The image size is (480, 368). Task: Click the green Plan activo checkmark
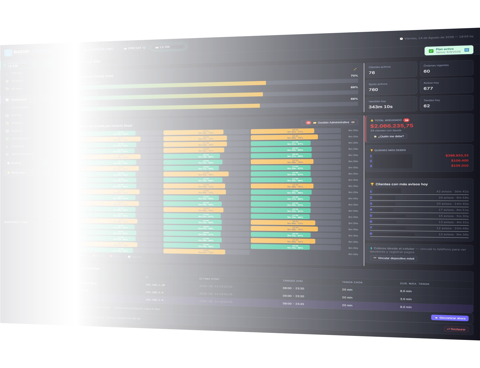431,51
